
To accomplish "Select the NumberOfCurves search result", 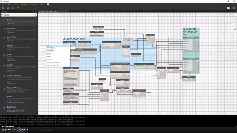I will (x=19, y=89).
